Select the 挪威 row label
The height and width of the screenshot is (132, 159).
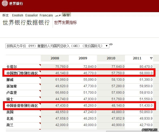tap(10, 80)
